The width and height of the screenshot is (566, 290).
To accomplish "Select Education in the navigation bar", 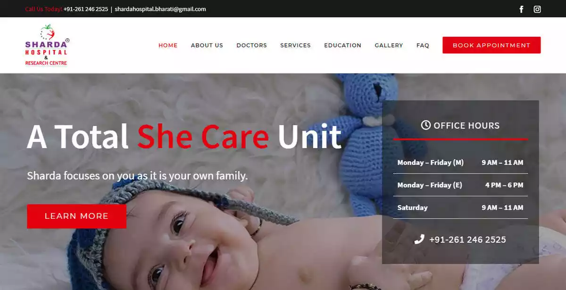I will (x=343, y=45).
